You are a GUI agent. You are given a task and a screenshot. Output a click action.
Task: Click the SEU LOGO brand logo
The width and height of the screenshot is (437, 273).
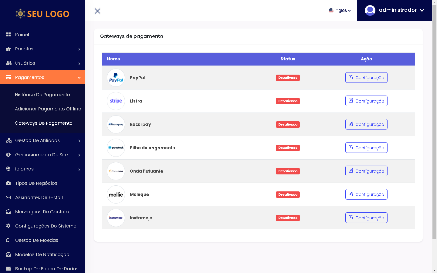pos(42,14)
